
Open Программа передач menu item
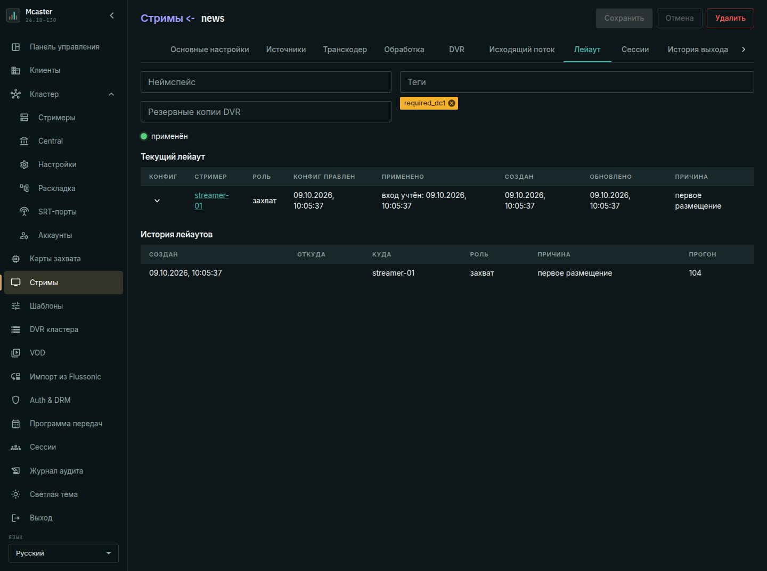(x=63, y=424)
